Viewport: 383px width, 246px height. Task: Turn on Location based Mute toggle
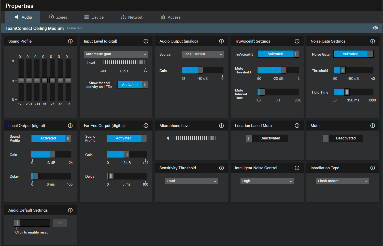click(x=267, y=138)
